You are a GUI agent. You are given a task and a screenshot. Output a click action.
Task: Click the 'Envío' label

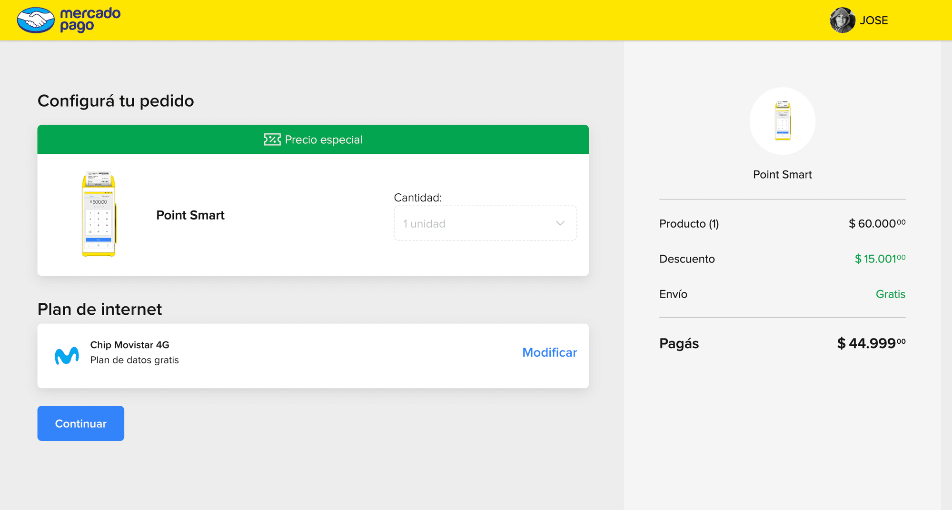(673, 294)
